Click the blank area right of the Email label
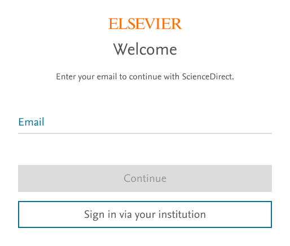Viewport: 290px width, 246px height. [x=158, y=122]
